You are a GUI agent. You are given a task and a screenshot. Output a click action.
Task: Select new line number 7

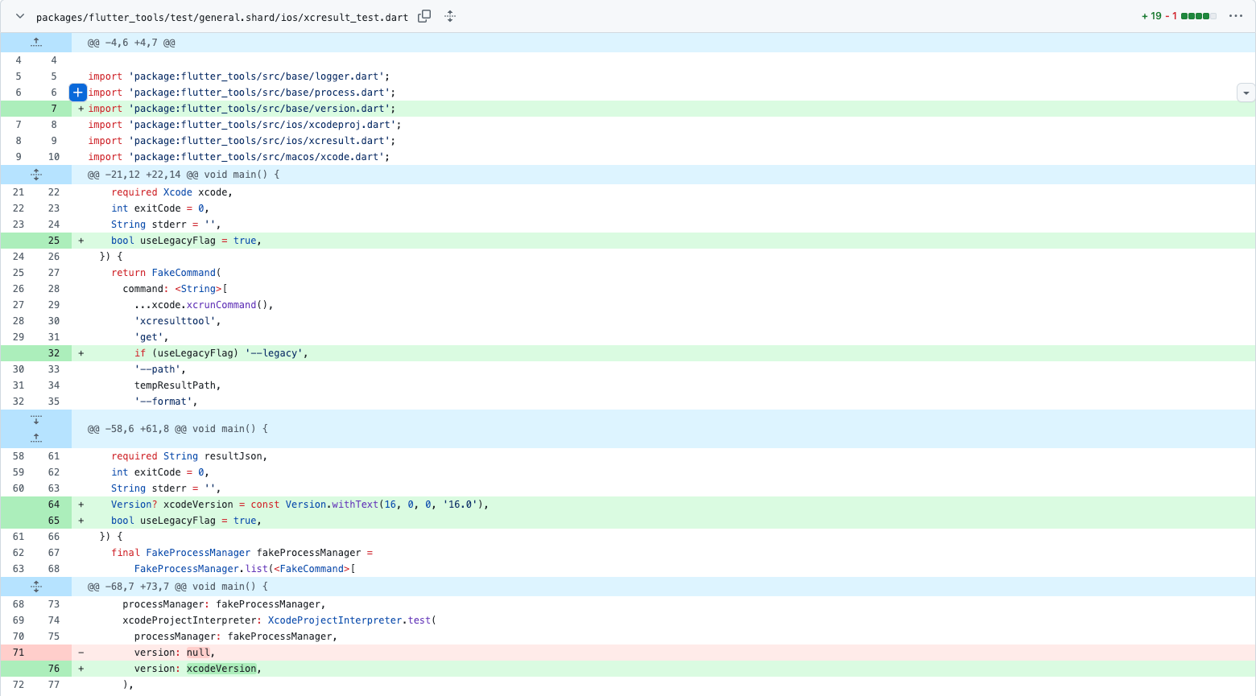(54, 109)
